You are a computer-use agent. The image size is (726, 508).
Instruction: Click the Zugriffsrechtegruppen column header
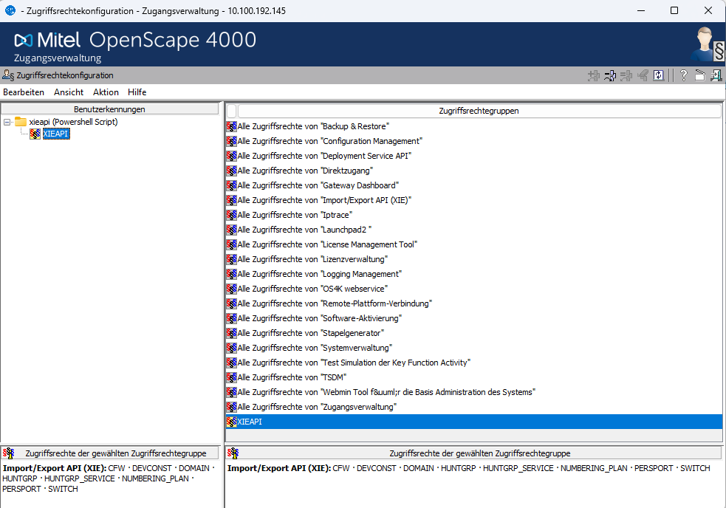479,111
